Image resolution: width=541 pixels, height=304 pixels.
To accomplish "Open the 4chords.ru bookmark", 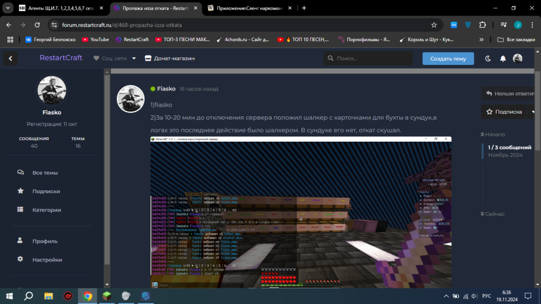I will coord(243,39).
